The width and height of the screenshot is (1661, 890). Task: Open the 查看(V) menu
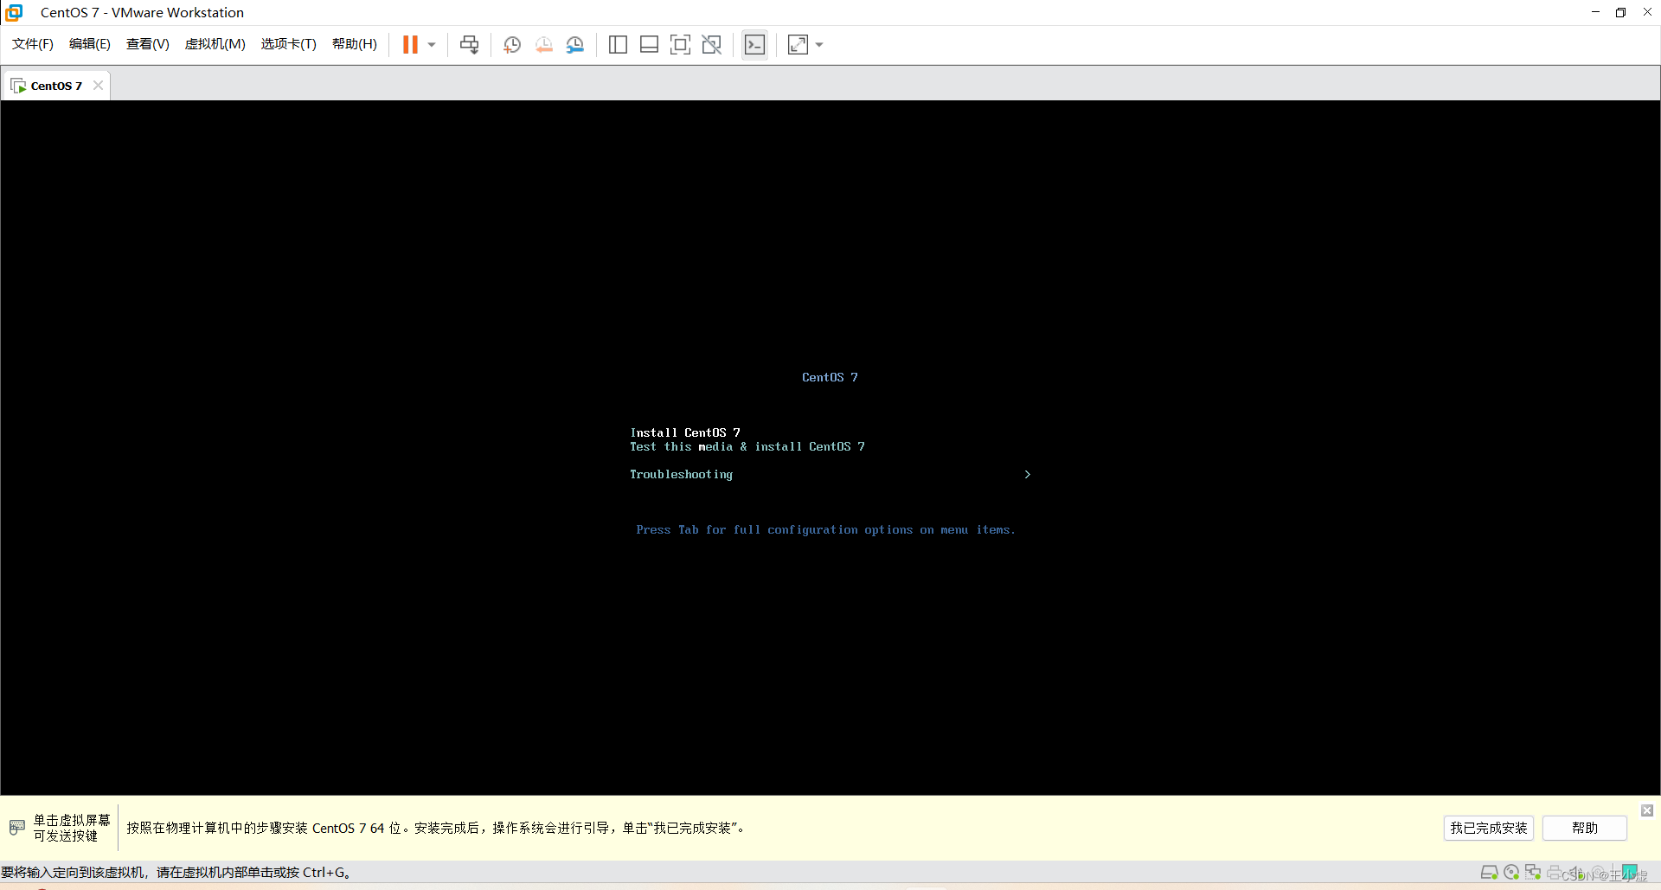click(x=148, y=44)
